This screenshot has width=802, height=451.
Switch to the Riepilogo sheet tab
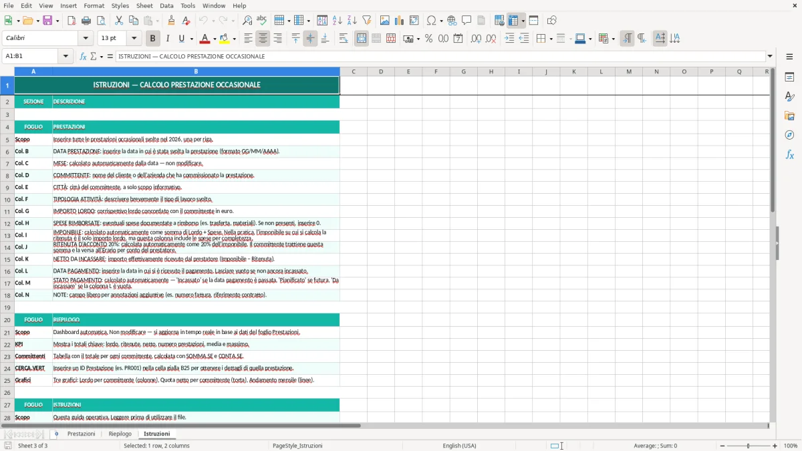point(120,434)
